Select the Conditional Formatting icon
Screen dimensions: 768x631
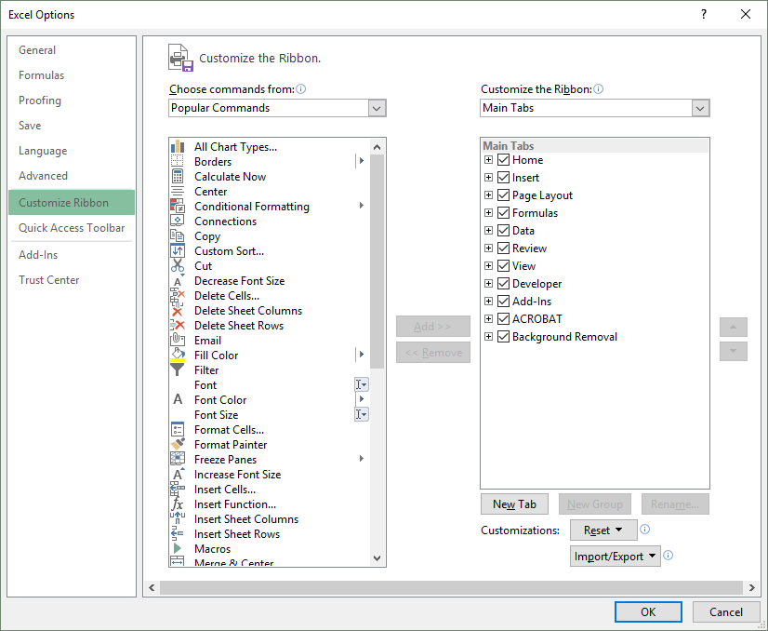point(178,206)
